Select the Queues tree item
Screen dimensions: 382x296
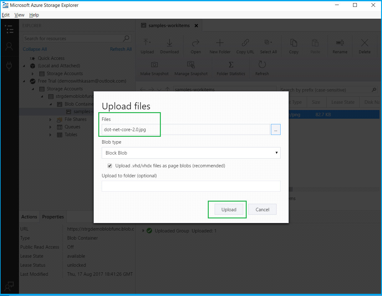tap(72, 127)
